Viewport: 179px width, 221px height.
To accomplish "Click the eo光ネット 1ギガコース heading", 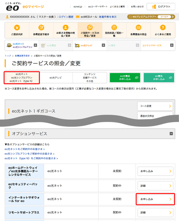I will 33,111.
